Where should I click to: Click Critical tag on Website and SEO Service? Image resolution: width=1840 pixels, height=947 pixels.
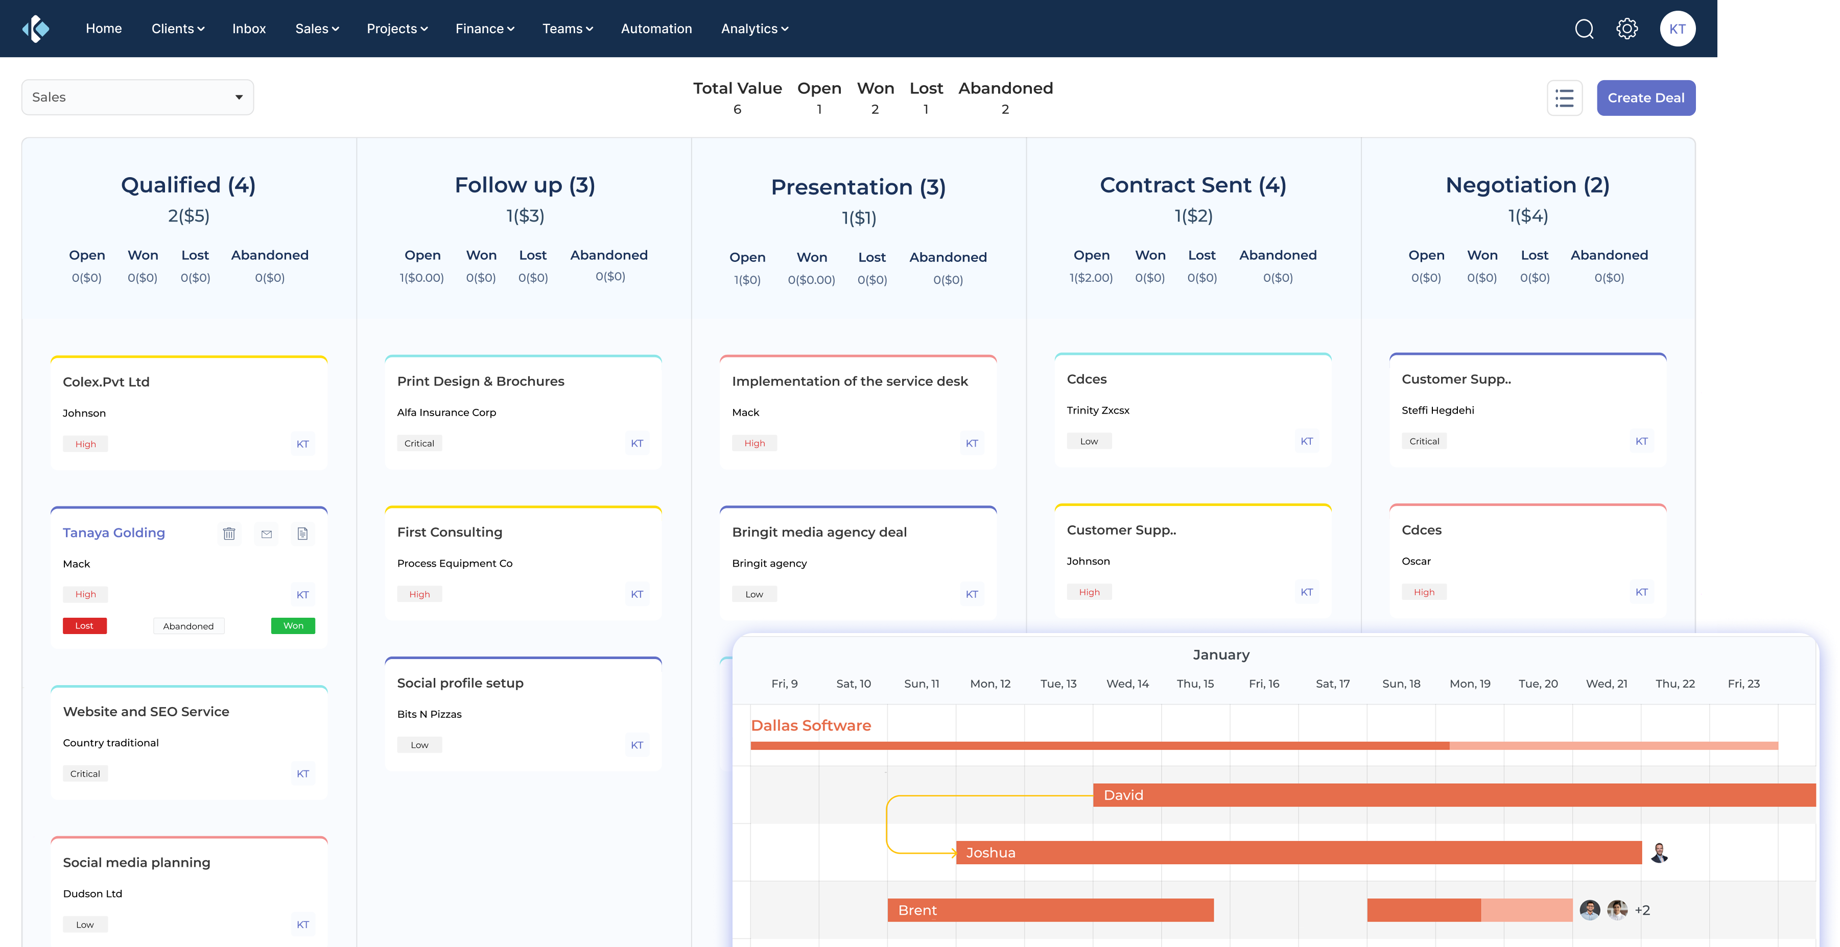(85, 773)
